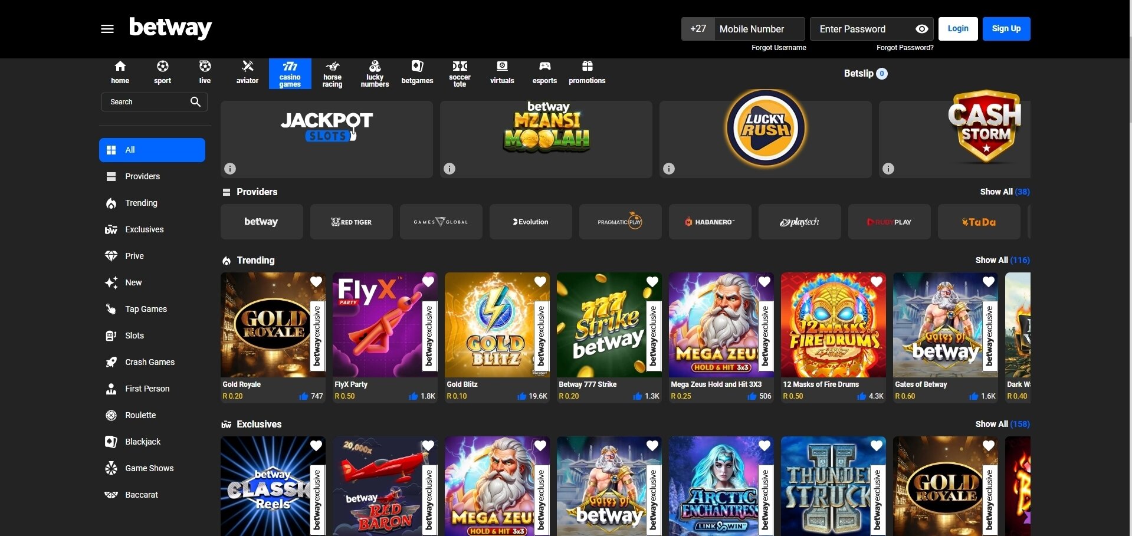
Task: Show all 116 trending games
Action: click(x=1002, y=260)
